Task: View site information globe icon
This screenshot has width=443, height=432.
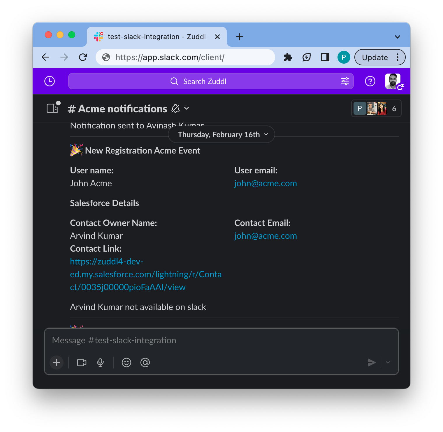Action: (x=106, y=57)
